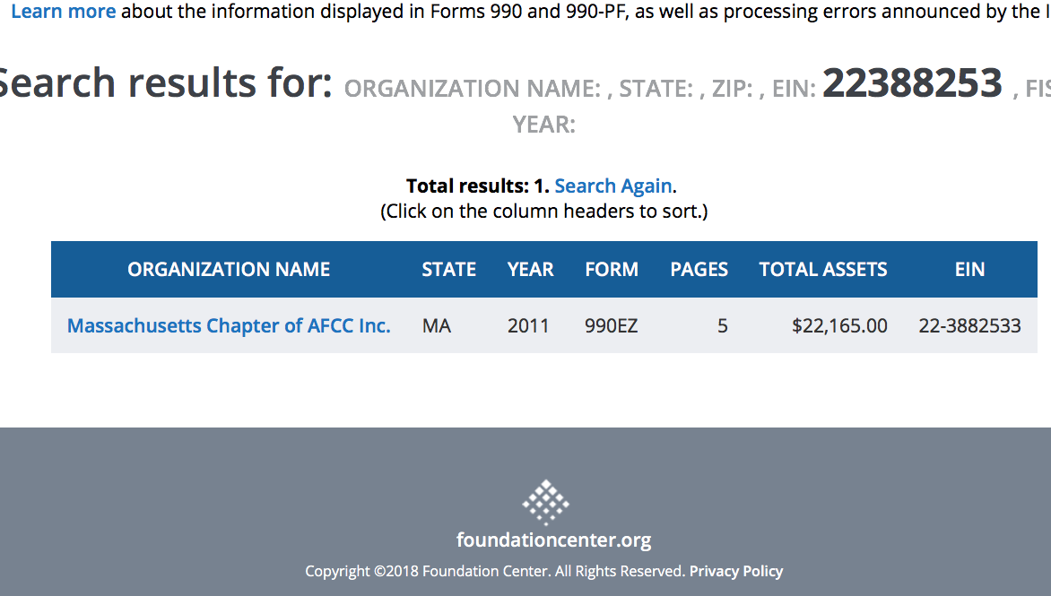The height and width of the screenshot is (596, 1051).
Task: Sort results by State column header
Action: click(448, 270)
